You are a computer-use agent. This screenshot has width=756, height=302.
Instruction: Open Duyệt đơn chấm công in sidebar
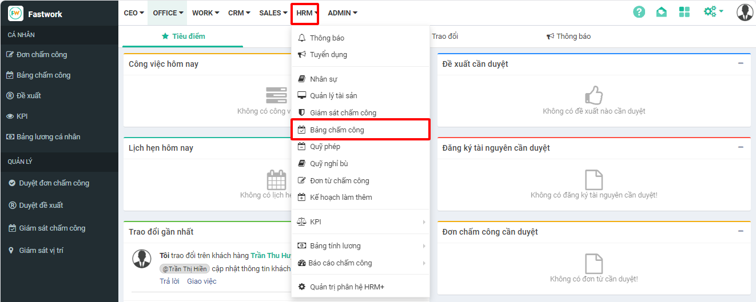click(54, 183)
